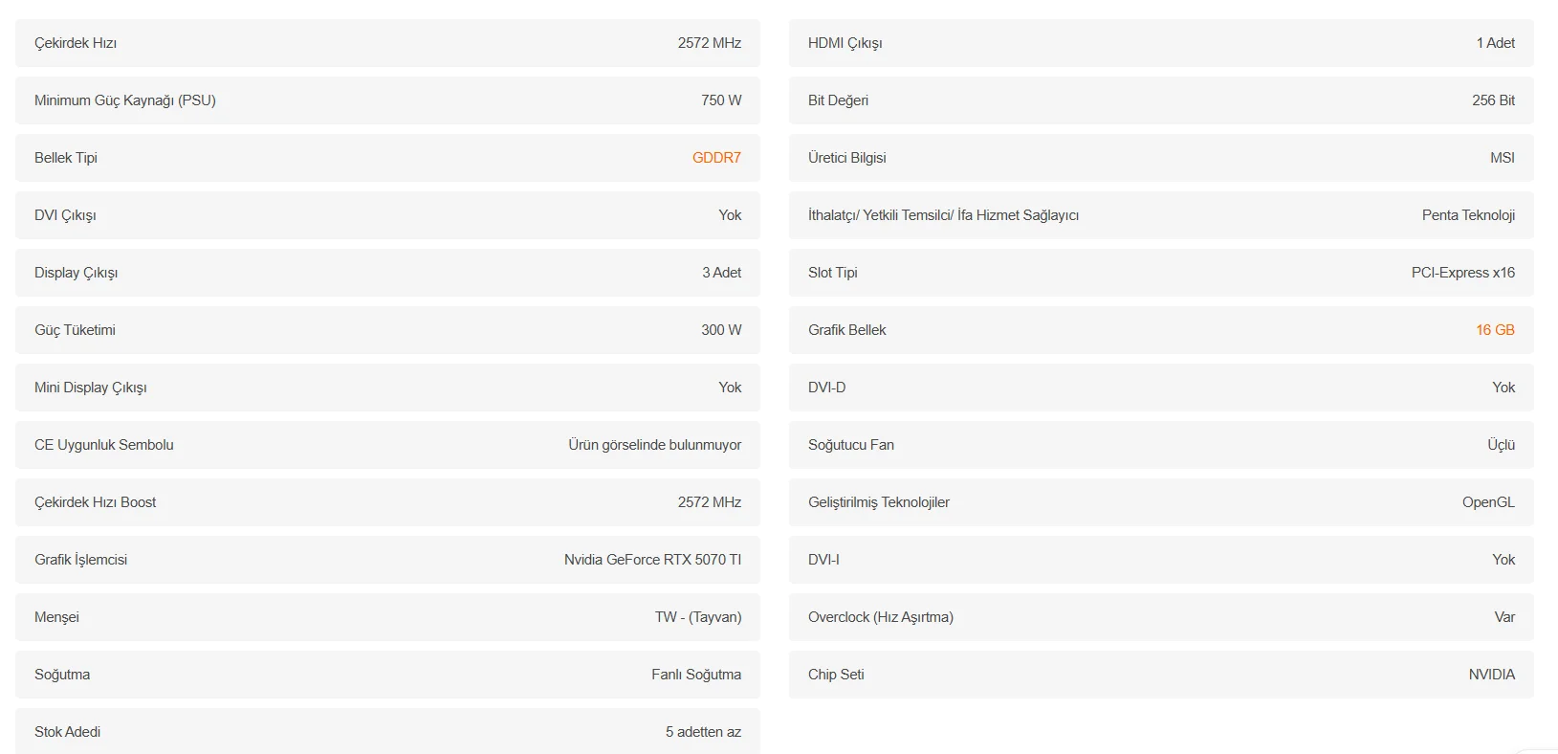The image size is (1558, 754).
Task: Click the Soğutucu Fan label
Action: click(x=850, y=445)
